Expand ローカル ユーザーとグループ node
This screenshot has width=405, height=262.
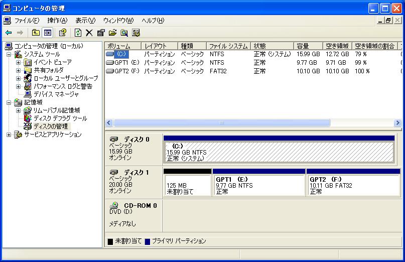[x=18, y=78]
